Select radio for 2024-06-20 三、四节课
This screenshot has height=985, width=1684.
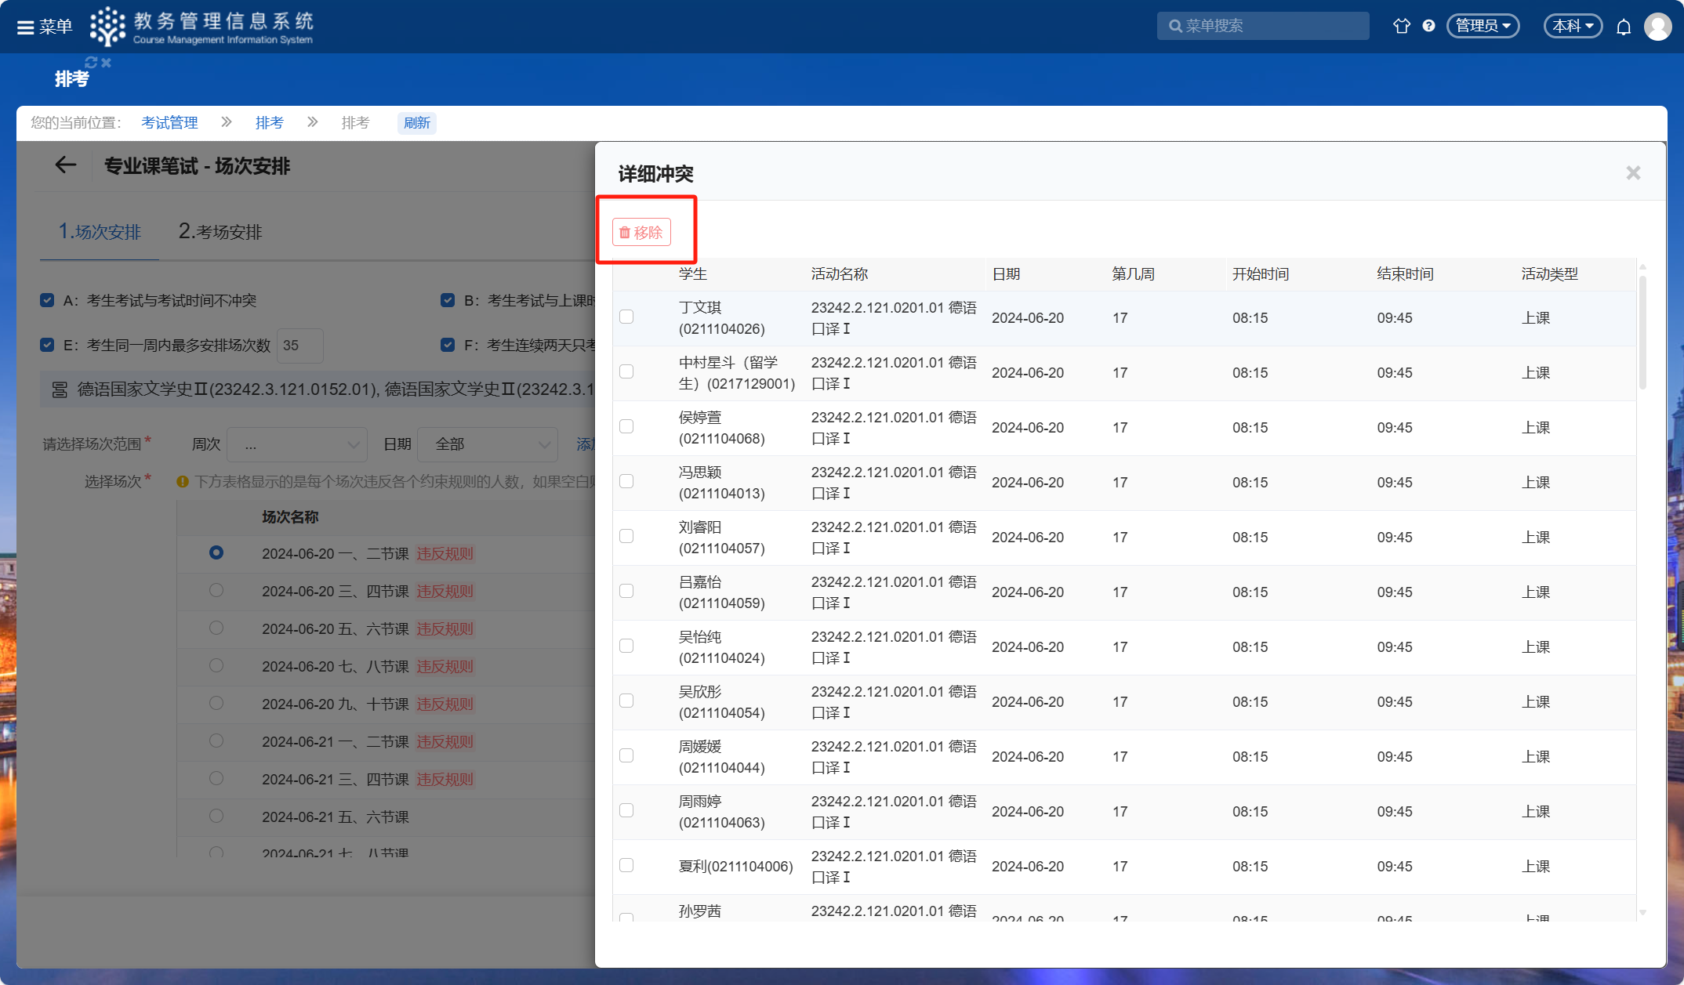tap(216, 591)
